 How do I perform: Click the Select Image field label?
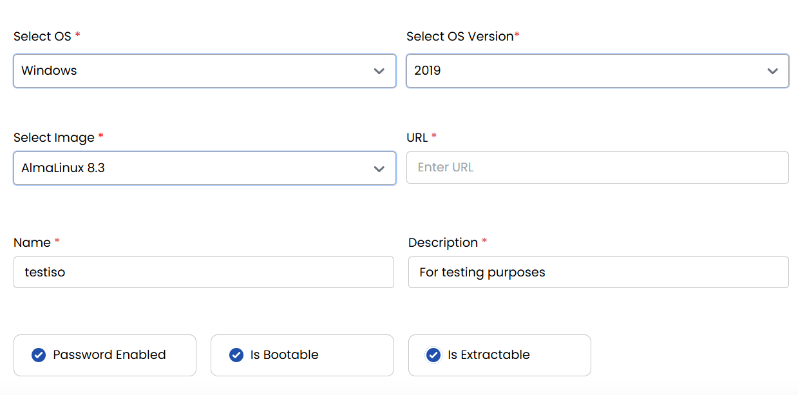[54, 138]
